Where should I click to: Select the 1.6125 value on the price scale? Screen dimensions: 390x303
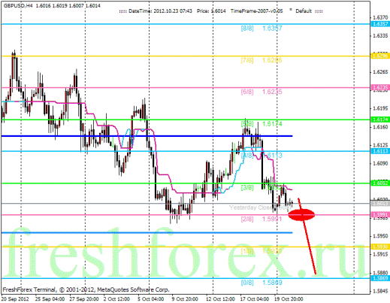380,145
